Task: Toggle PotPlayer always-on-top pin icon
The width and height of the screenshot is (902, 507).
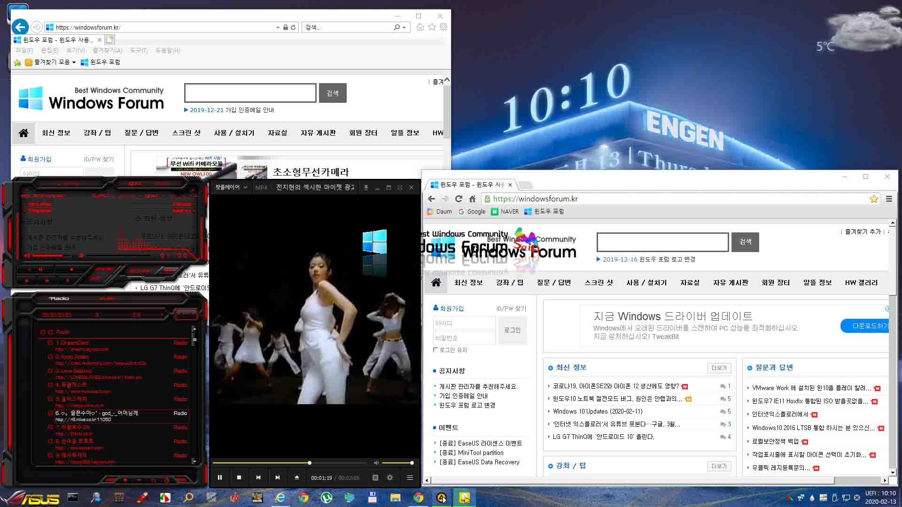Action: 366,187
